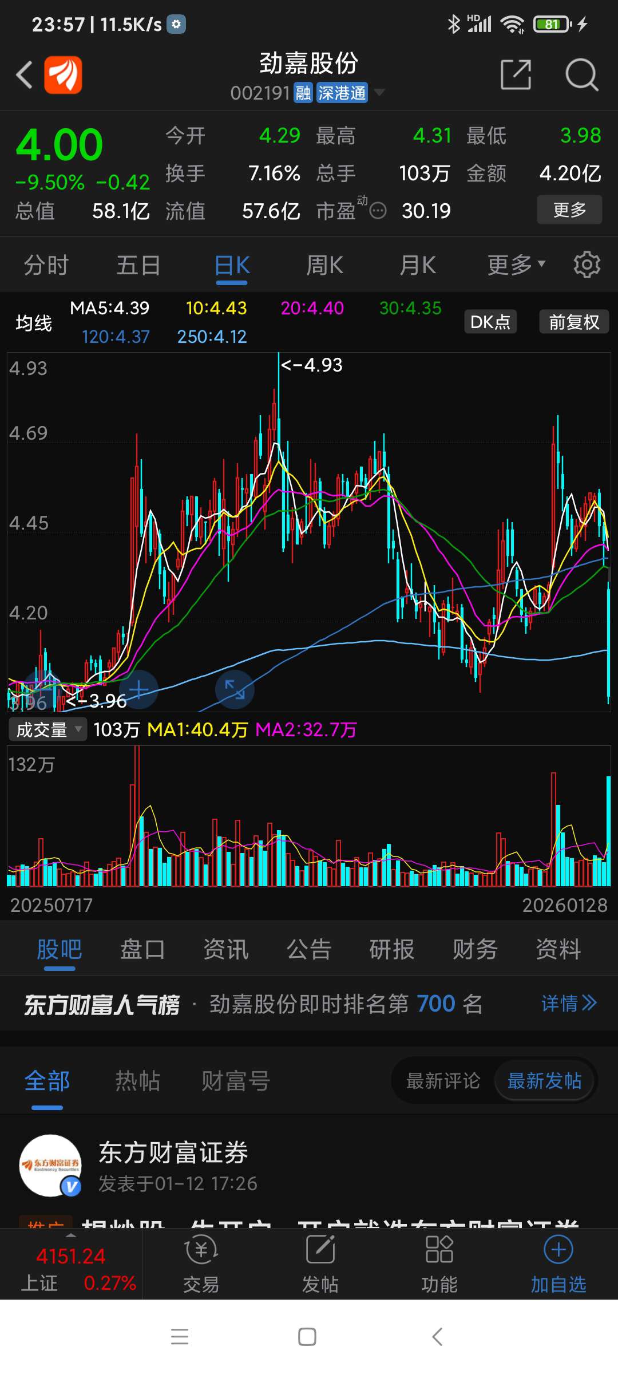Expand stock code dropdown arrow
Screen dimensions: 618x1374
pos(379,92)
